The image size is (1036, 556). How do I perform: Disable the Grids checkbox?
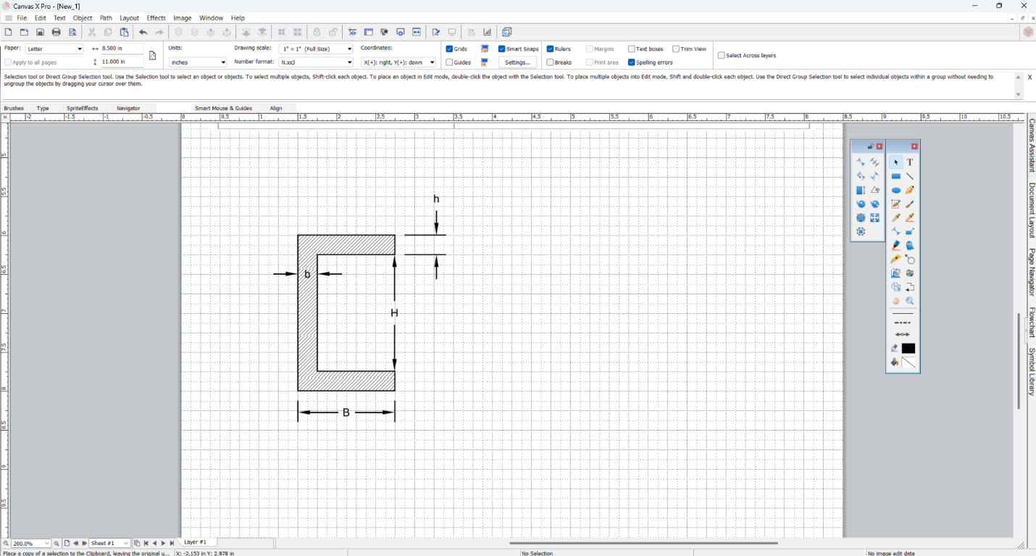tap(450, 49)
